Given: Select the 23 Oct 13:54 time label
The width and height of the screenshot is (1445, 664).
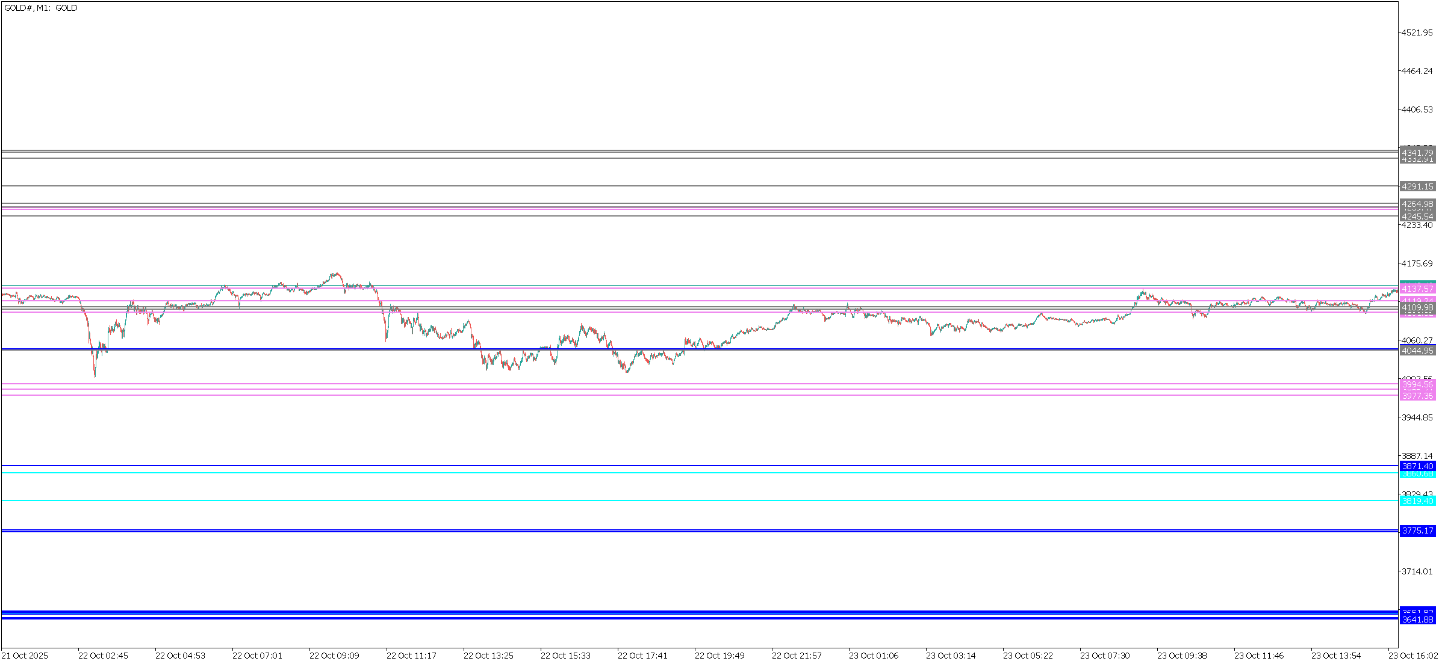Looking at the screenshot, I should [x=1336, y=656].
